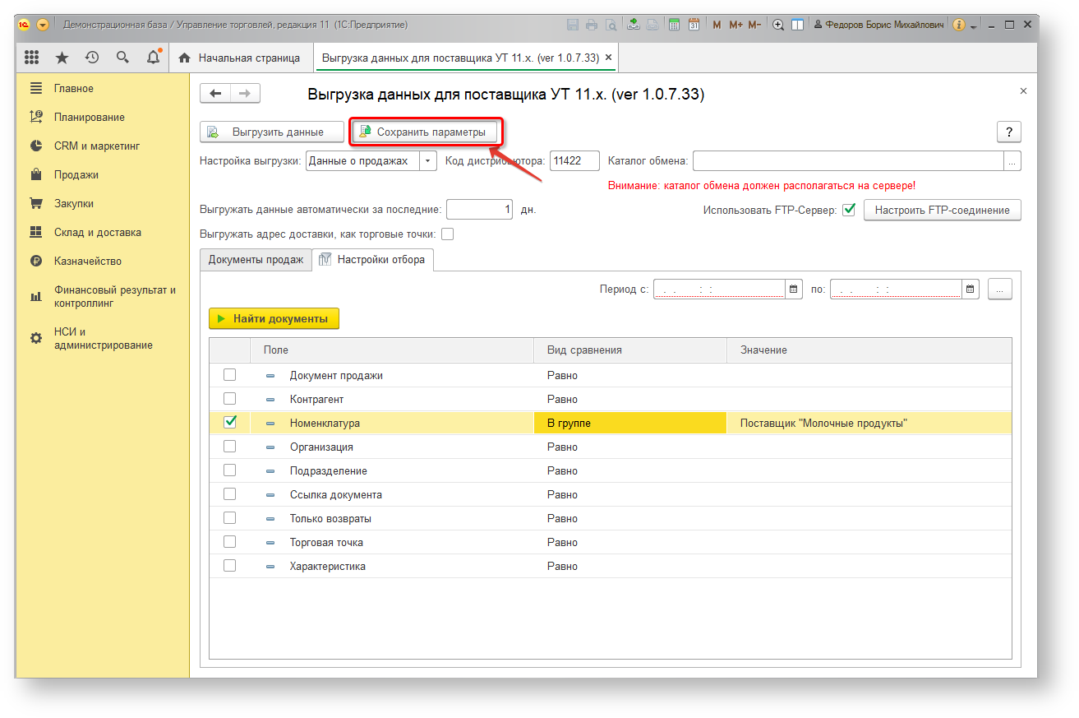
Task: Open calendar picker for the по date
Action: (971, 289)
